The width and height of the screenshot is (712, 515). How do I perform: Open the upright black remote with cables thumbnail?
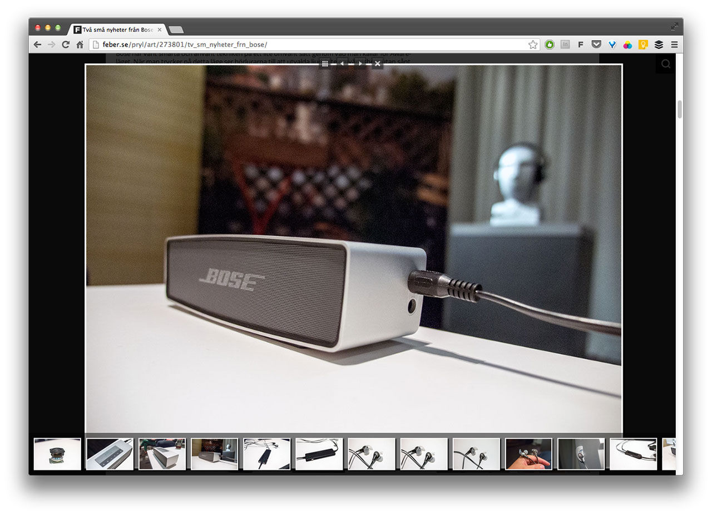tap(267, 454)
